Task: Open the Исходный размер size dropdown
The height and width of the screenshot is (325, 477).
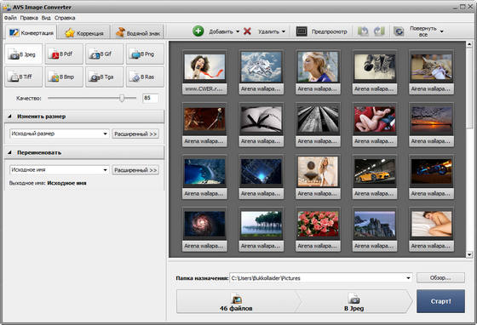Action: 60,134
